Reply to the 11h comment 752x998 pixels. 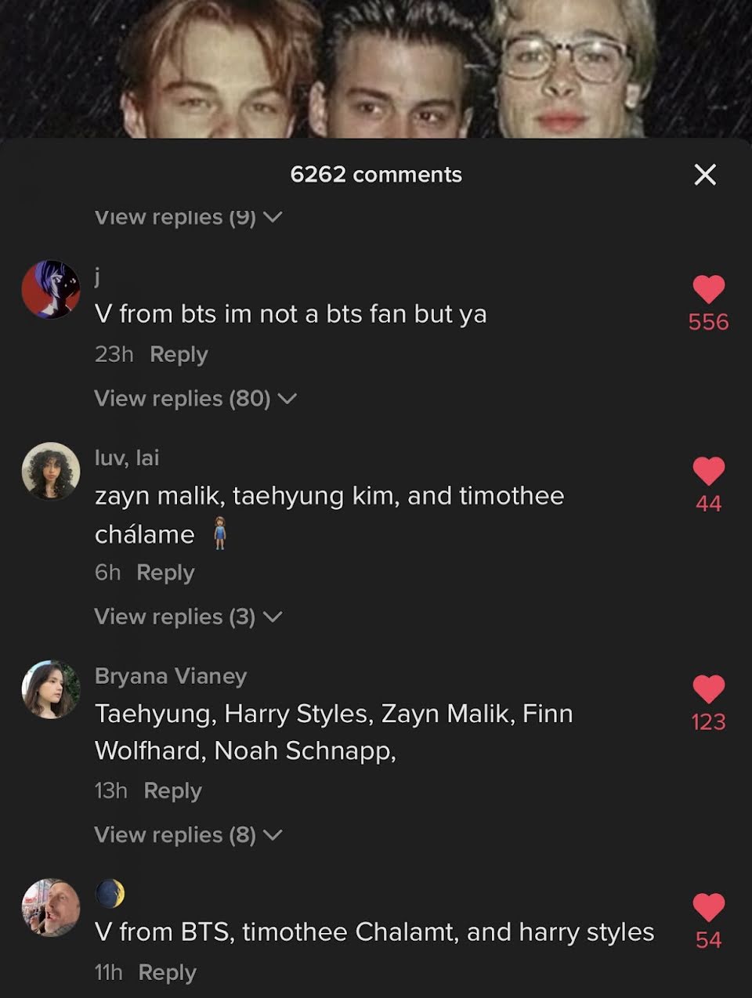(167, 972)
